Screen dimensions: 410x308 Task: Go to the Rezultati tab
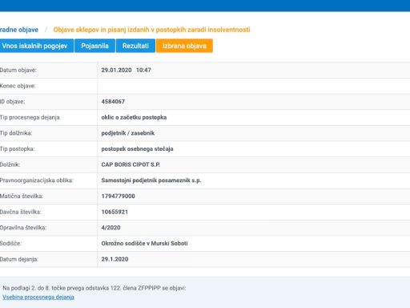135,46
